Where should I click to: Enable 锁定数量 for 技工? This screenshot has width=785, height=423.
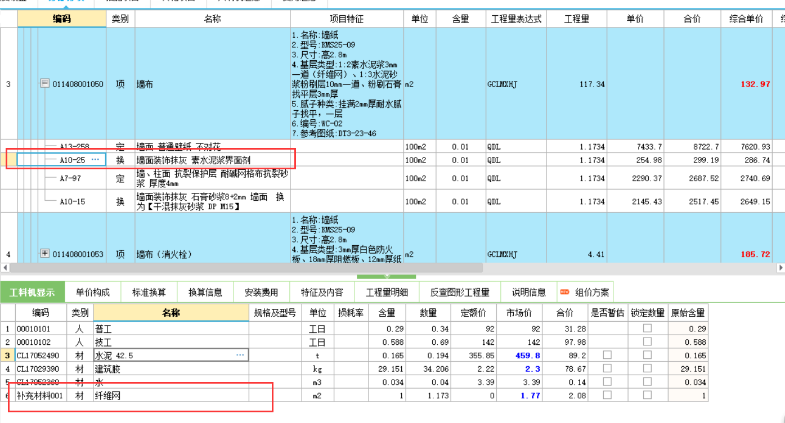click(x=647, y=341)
